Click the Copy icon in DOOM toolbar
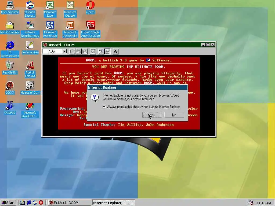 click(78, 51)
